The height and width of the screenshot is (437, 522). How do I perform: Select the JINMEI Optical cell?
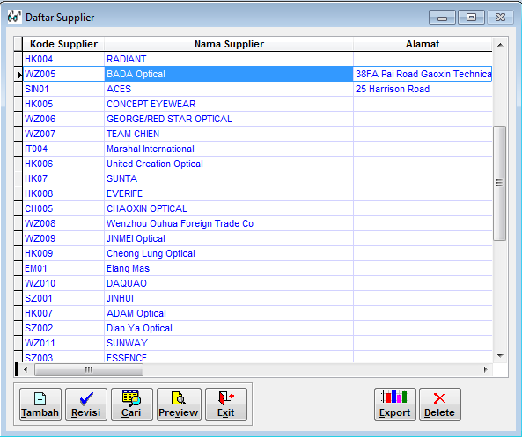tap(229, 239)
